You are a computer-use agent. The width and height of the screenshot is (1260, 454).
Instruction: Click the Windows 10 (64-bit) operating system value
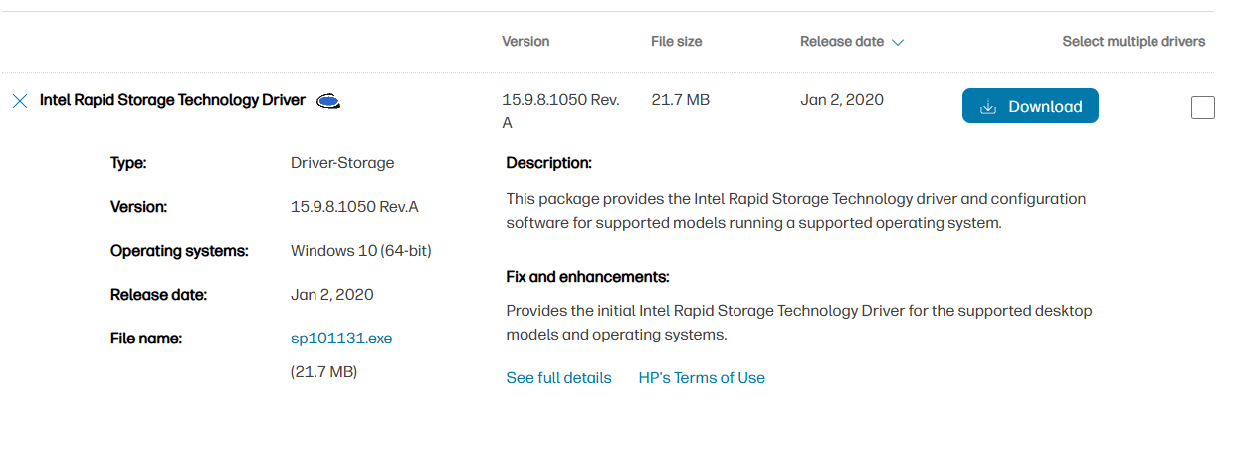click(x=360, y=251)
